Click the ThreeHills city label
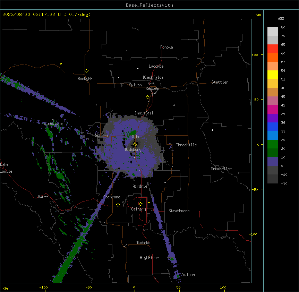The height and width of the screenshot is (292, 299). [187, 145]
